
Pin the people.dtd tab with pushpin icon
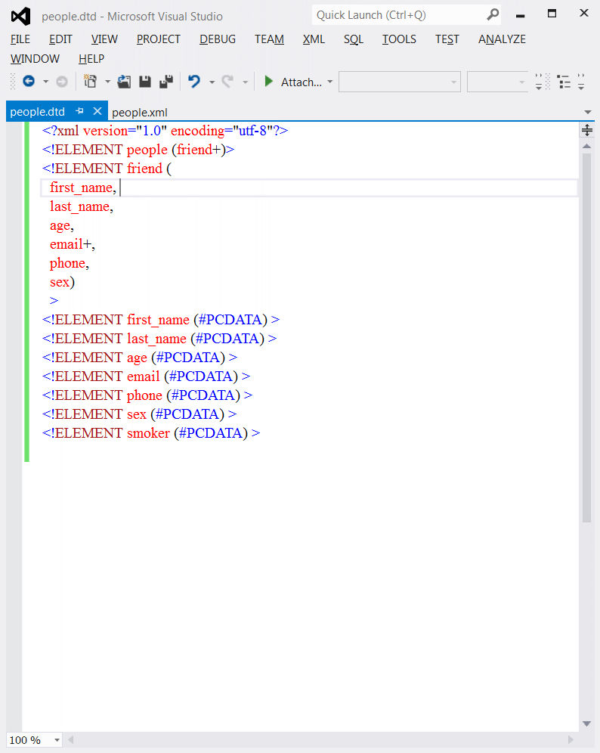(79, 111)
